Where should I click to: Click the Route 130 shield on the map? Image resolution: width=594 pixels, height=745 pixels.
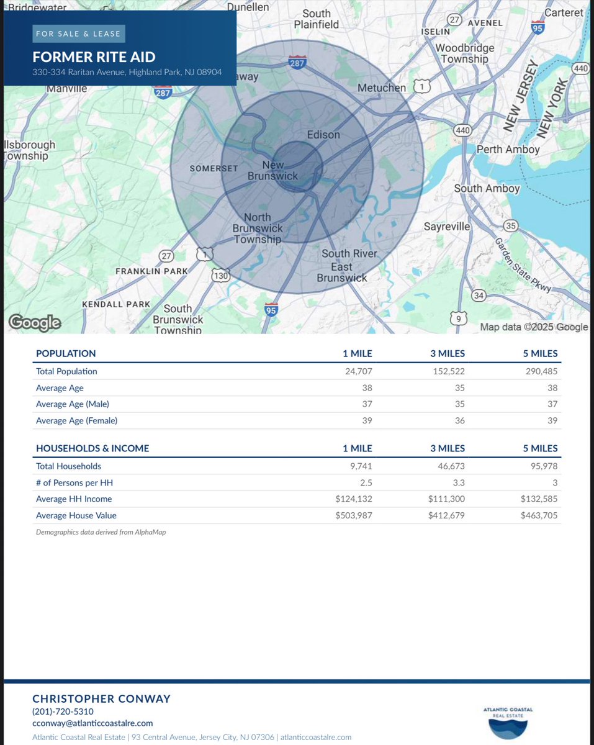coord(221,275)
